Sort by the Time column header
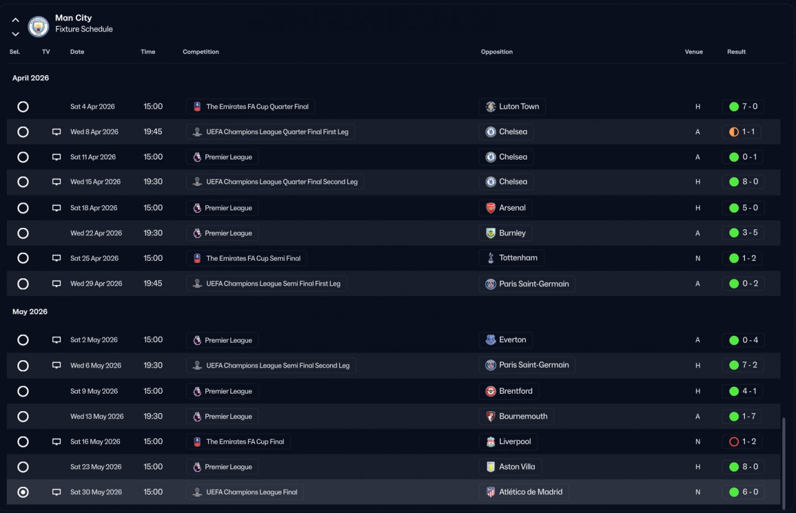Screen dimensions: 796x513 pos(148,52)
